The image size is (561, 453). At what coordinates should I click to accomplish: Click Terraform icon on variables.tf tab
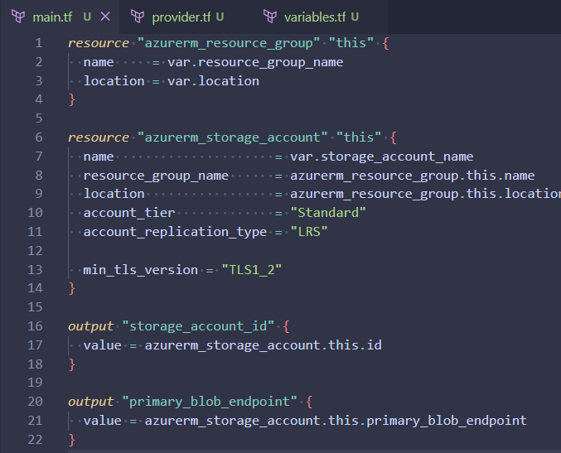[x=270, y=17]
